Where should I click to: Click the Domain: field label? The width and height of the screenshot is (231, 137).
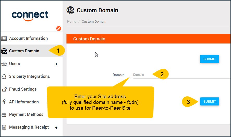tap(119, 75)
